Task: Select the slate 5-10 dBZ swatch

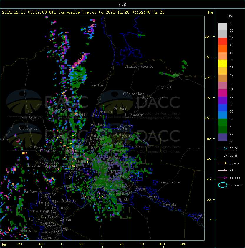Action: click(223, 137)
